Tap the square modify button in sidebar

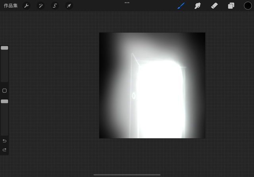4,91
